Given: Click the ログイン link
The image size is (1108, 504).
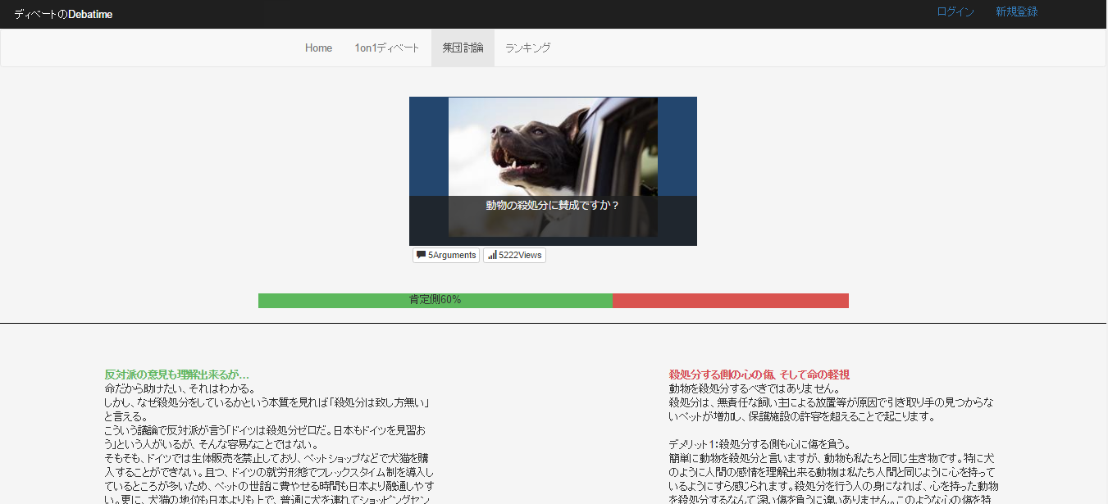Looking at the screenshot, I should point(955,12).
